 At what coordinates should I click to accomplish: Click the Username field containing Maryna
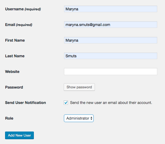111,9
